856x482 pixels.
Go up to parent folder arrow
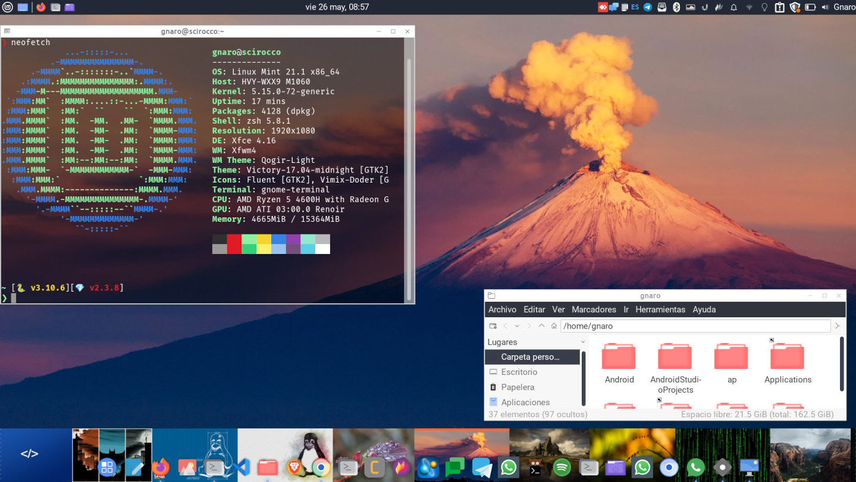pos(541,326)
